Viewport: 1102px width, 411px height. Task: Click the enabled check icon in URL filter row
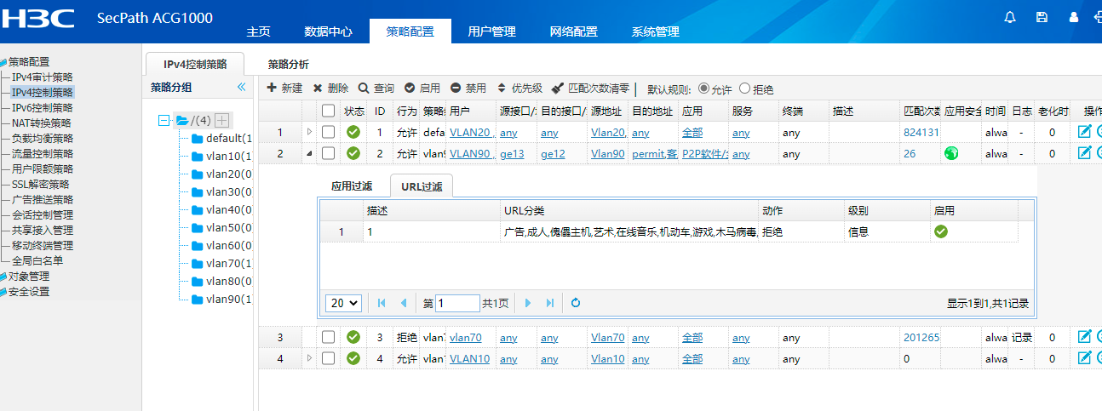coord(941,231)
